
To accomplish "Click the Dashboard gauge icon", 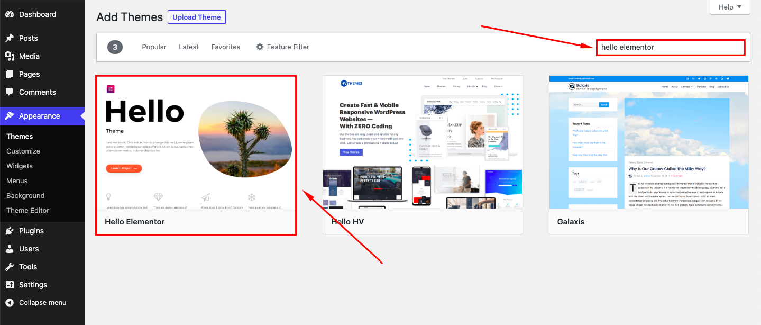I will [x=10, y=14].
